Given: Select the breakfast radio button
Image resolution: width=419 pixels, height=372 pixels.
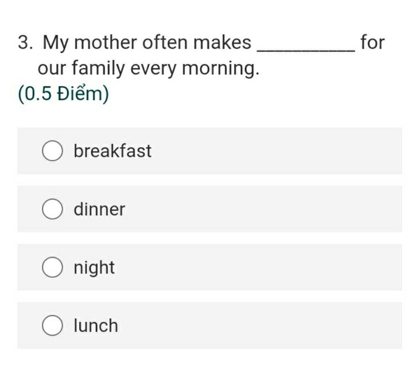Looking at the screenshot, I should click(x=52, y=151).
